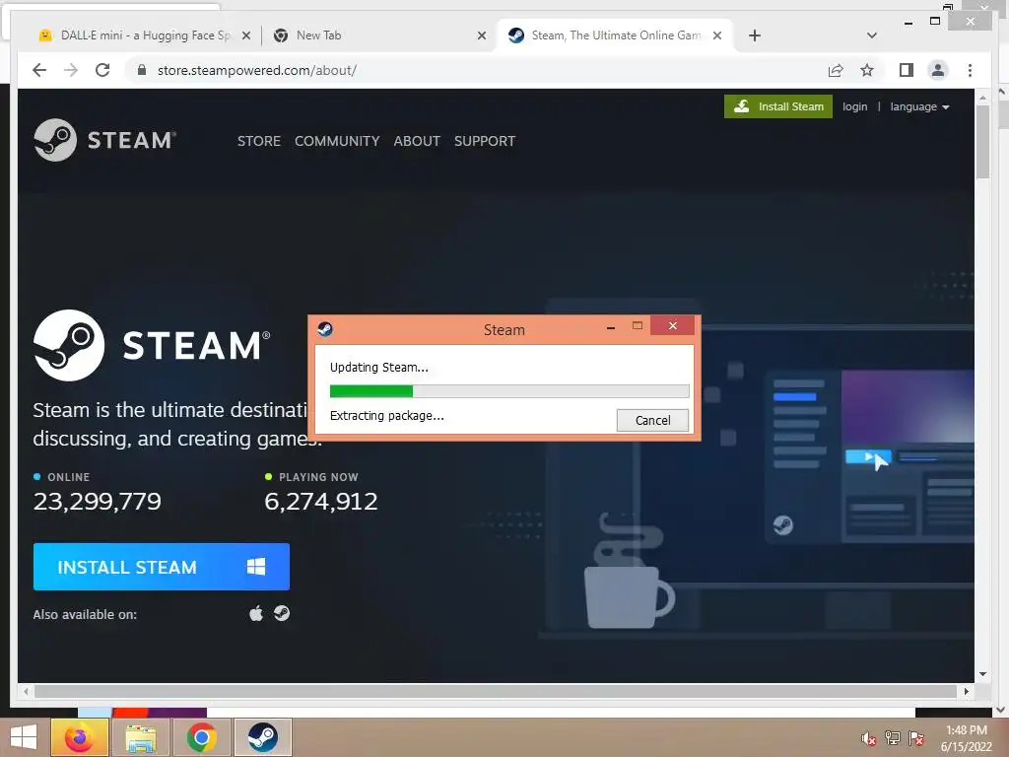Click the PLAYING NOW count 6,274,912
Viewport: 1009px width, 757px height.
tap(321, 501)
